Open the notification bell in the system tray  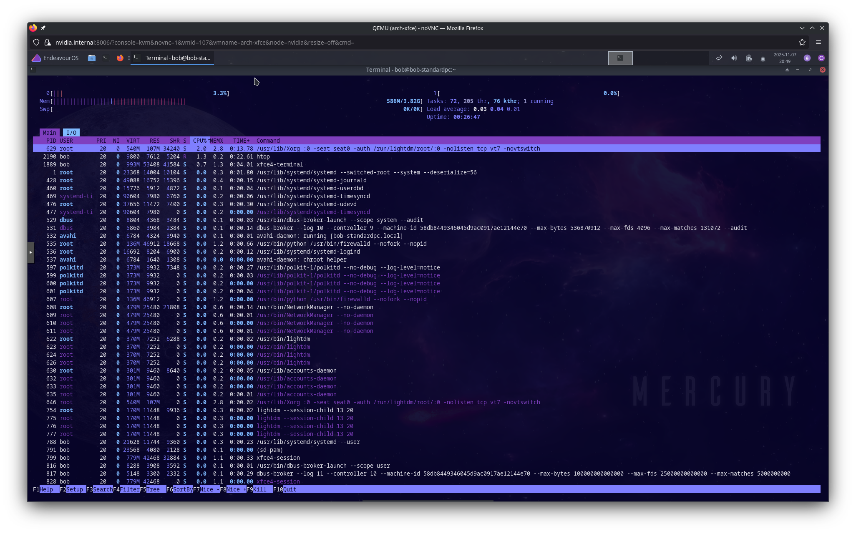pos(763,58)
